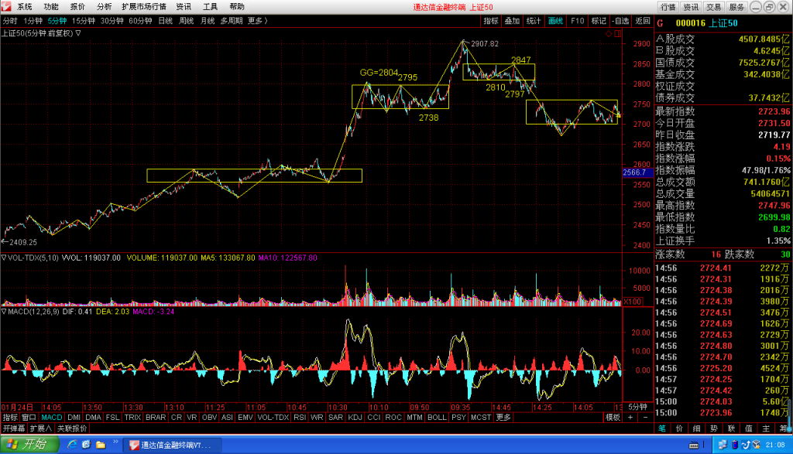The image size is (793, 454).
Task: Toggle the MACD indicator selection
Action: coord(52,417)
